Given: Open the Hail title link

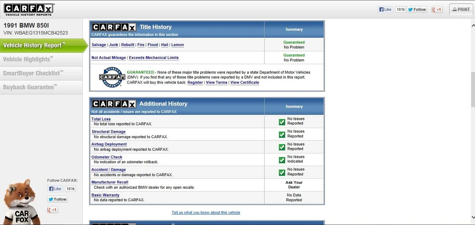Looking at the screenshot, I should [x=164, y=45].
